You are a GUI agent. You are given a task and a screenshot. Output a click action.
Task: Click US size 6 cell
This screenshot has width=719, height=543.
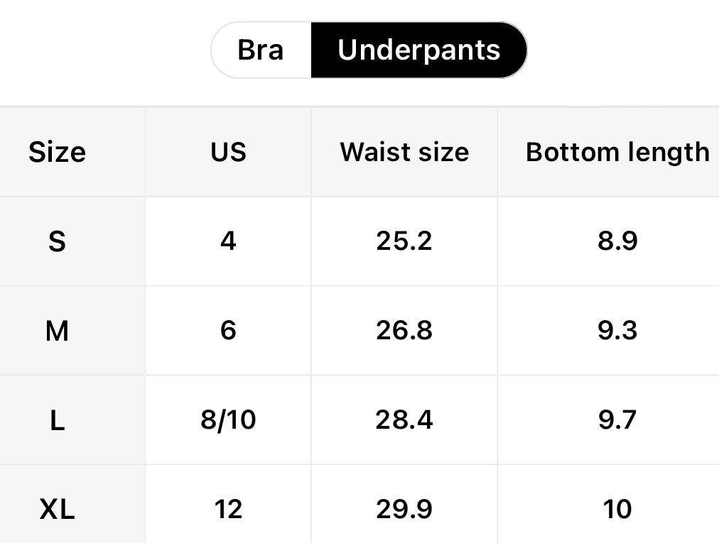(228, 331)
